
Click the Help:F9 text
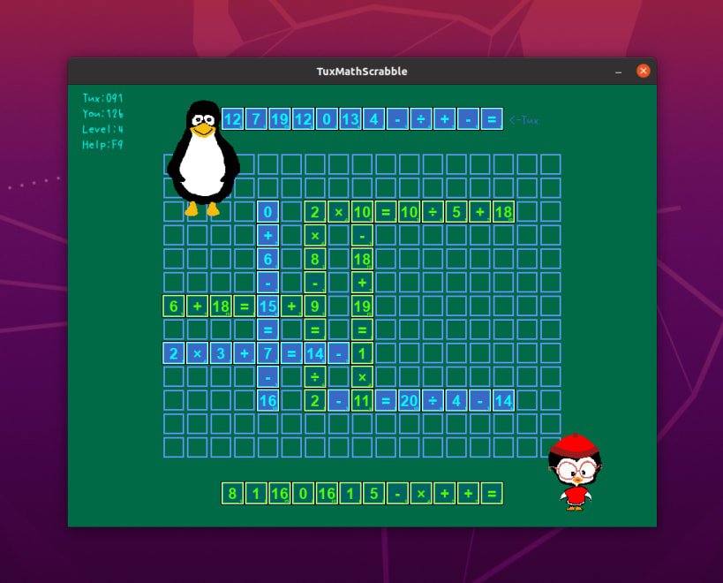(102, 145)
